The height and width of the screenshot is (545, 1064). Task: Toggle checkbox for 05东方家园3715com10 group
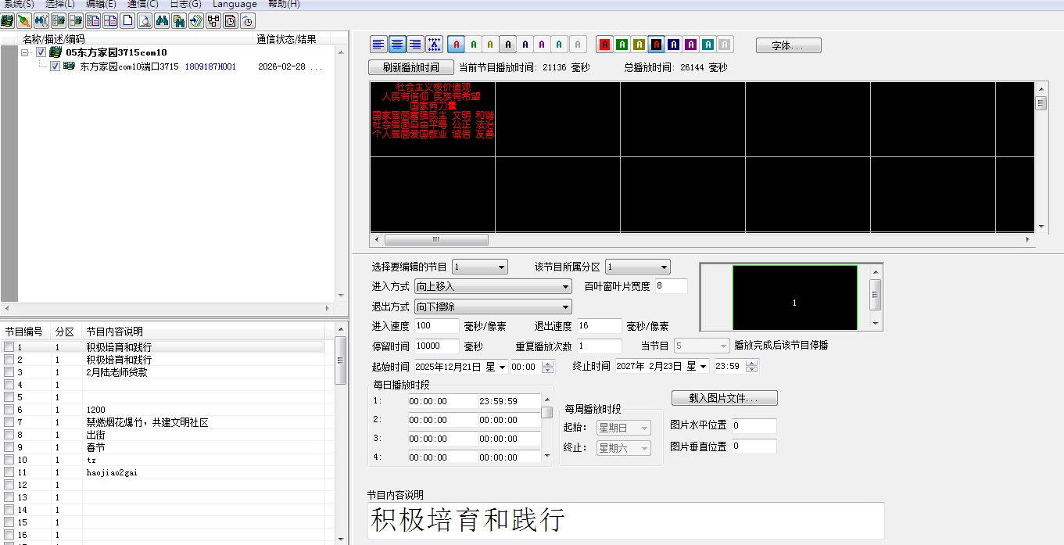(x=41, y=52)
